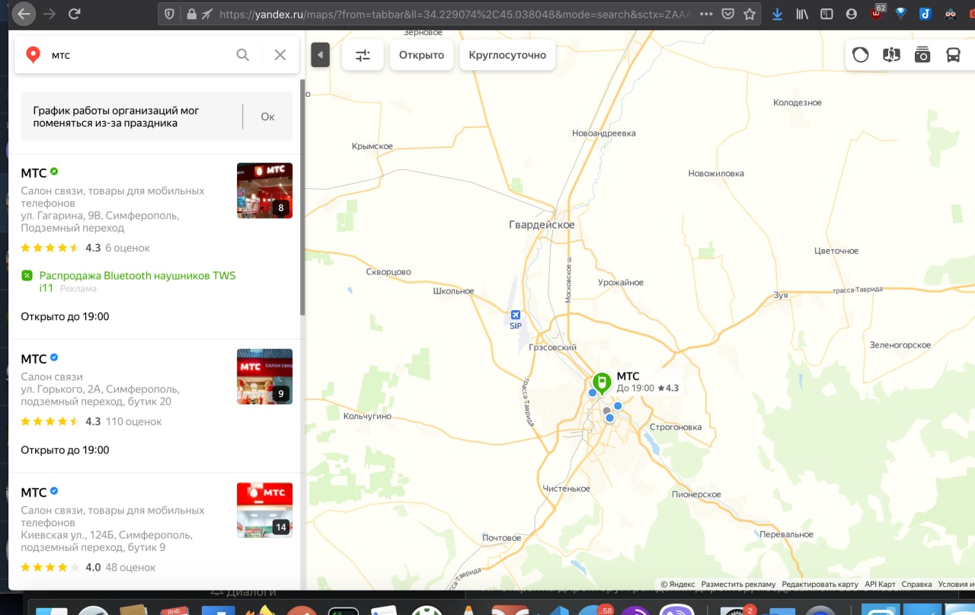Show photos layer on map
This screenshot has height=615, width=975.
[922, 55]
